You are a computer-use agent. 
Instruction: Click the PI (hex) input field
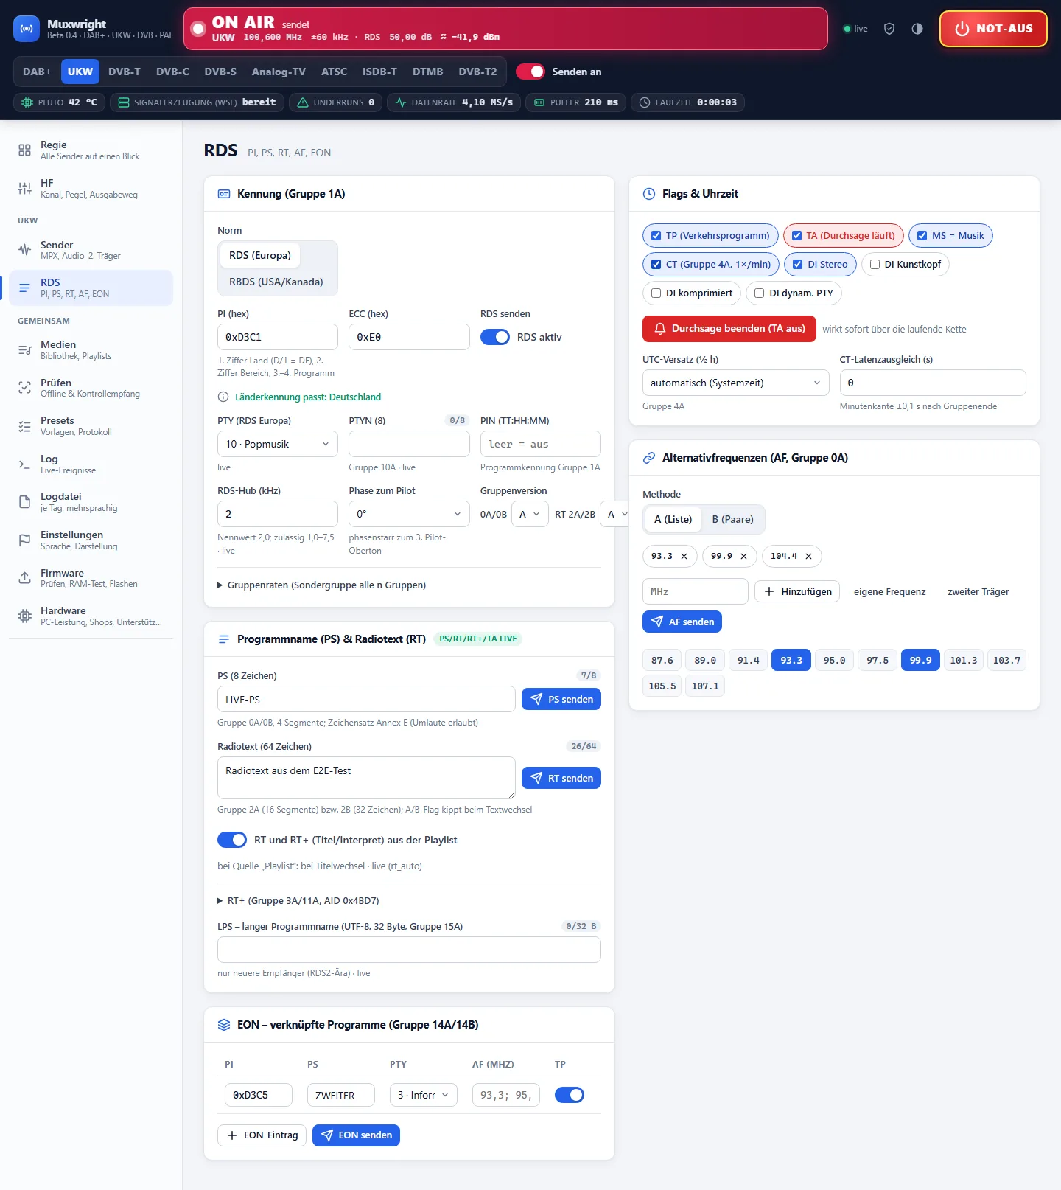pyautogui.click(x=278, y=337)
